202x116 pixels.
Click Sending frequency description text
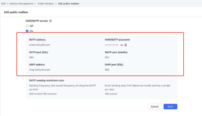62,87
